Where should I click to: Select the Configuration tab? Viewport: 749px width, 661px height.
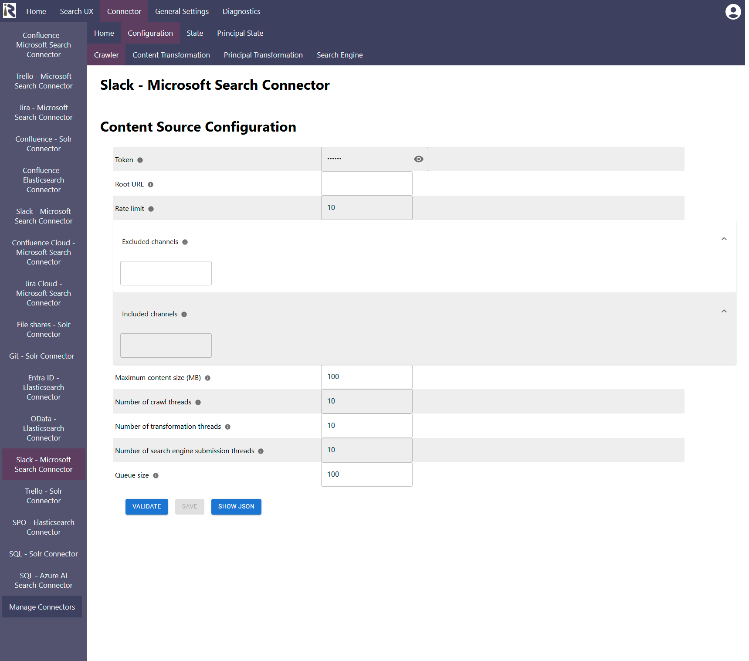tap(150, 33)
